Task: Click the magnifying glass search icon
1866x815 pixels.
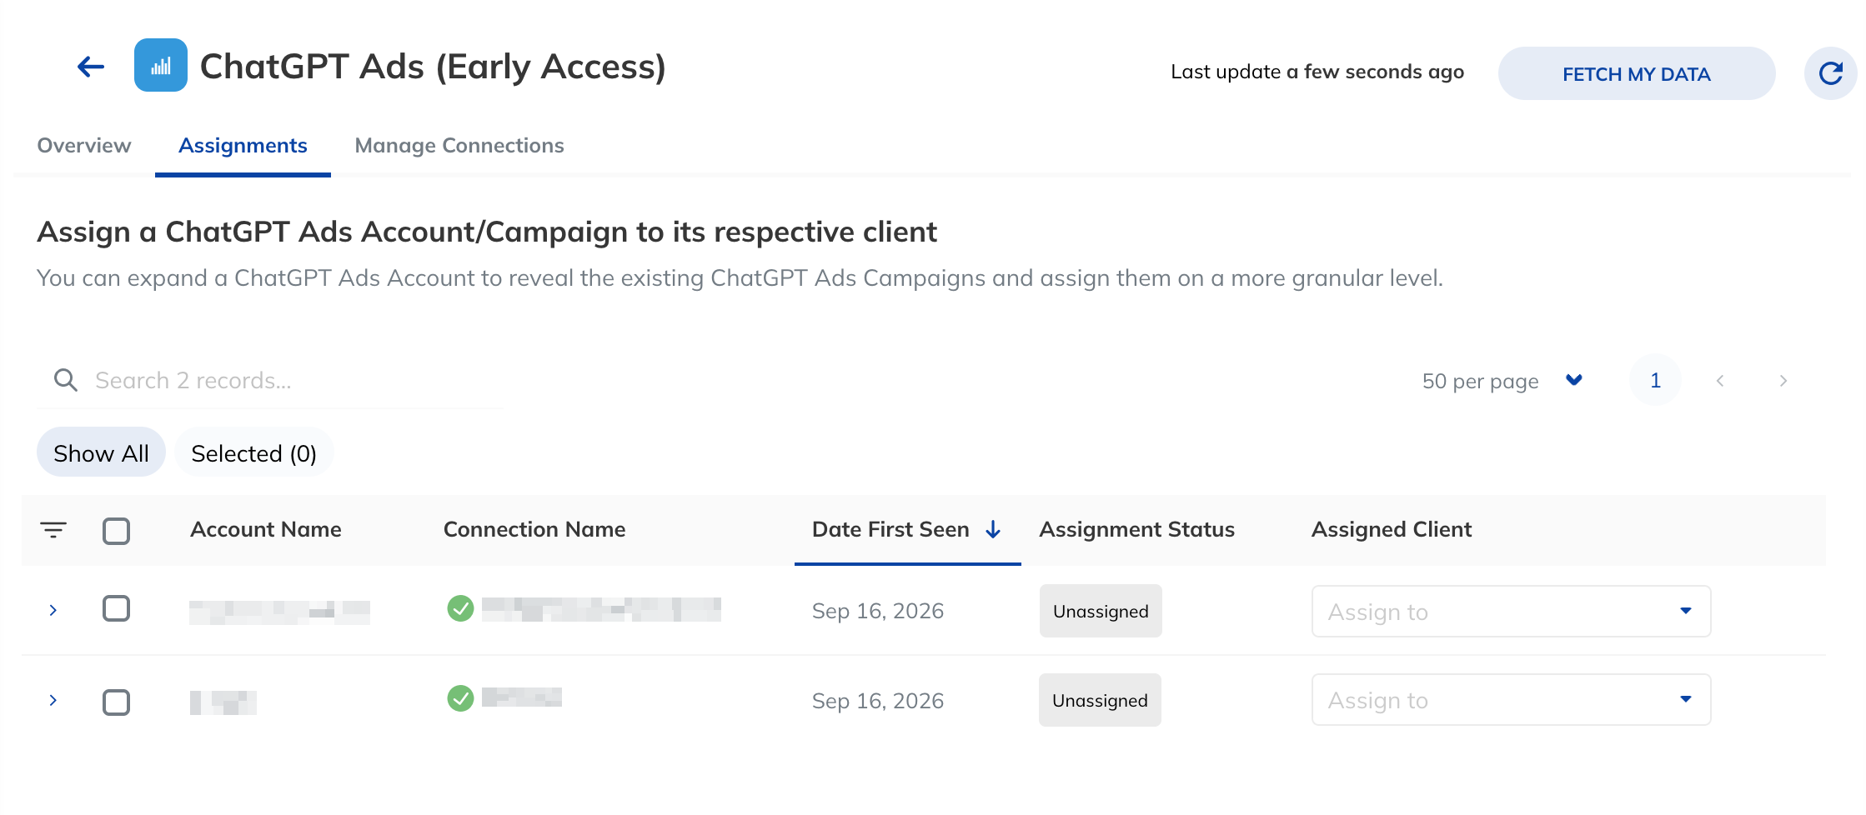Action: coord(66,380)
